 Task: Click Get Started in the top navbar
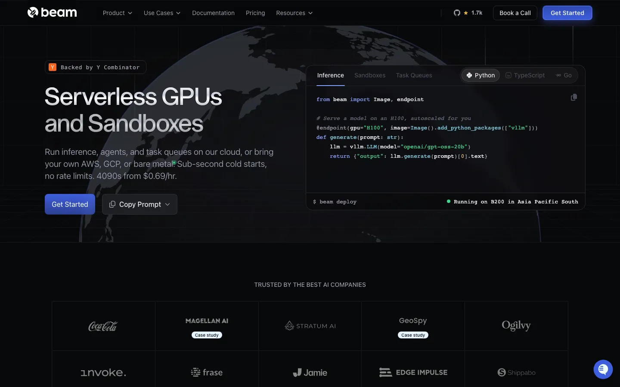point(567,13)
